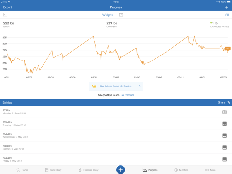Viewport: 232px width, 174px height.
Task: Open image icon for 226.6 lbs entry
Action: [224, 147]
